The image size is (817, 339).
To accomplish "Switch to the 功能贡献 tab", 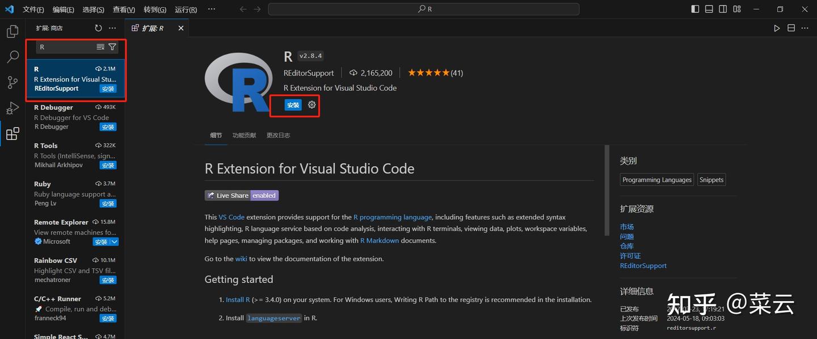I will tap(244, 135).
